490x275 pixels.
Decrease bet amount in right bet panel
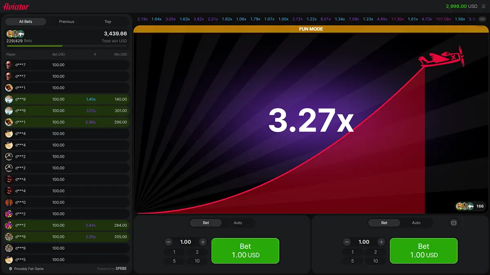(347, 242)
